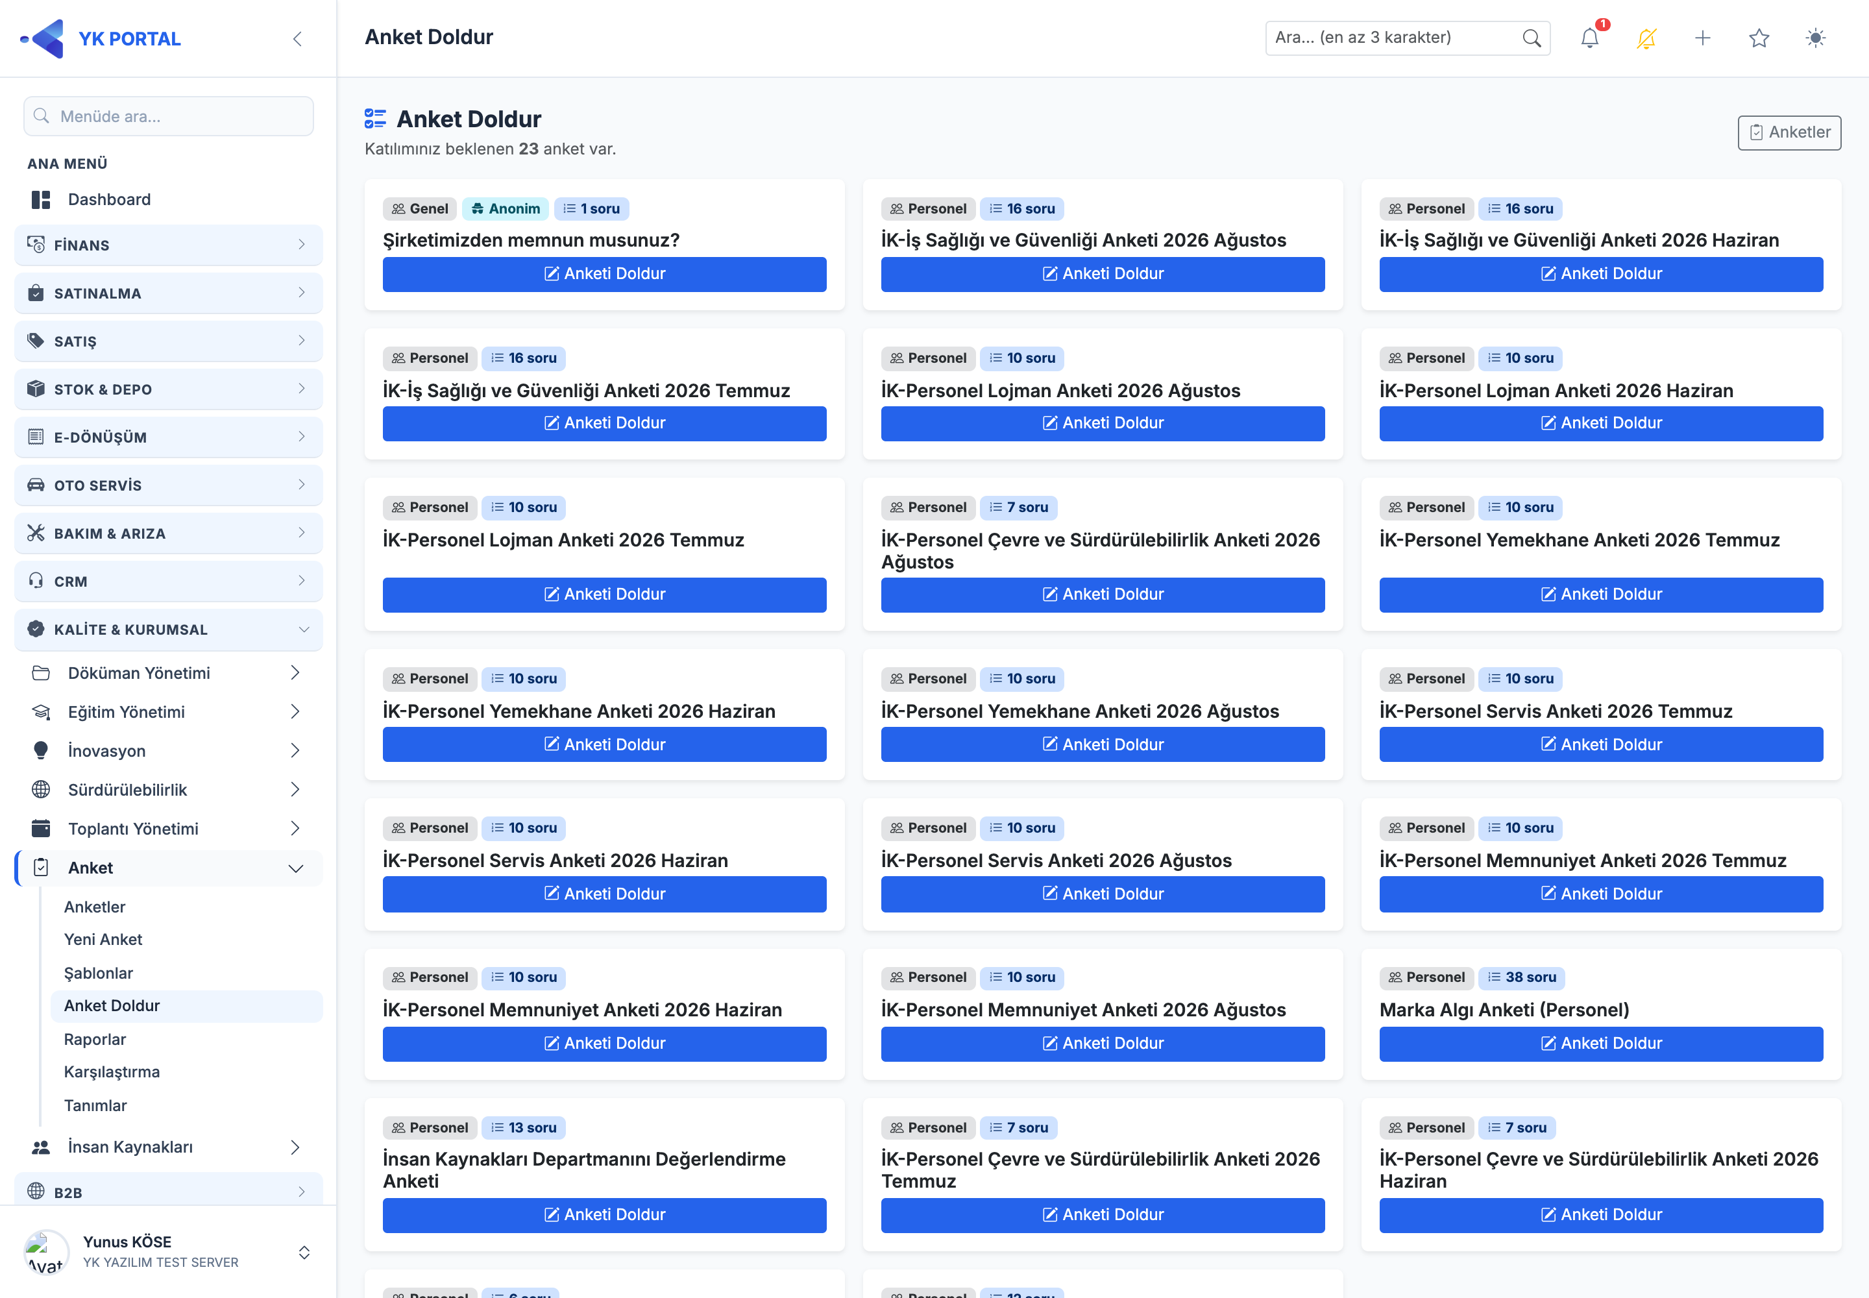The height and width of the screenshot is (1298, 1869).
Task: Click the plus quick-add icon
Action: (x=1702, y=38)
